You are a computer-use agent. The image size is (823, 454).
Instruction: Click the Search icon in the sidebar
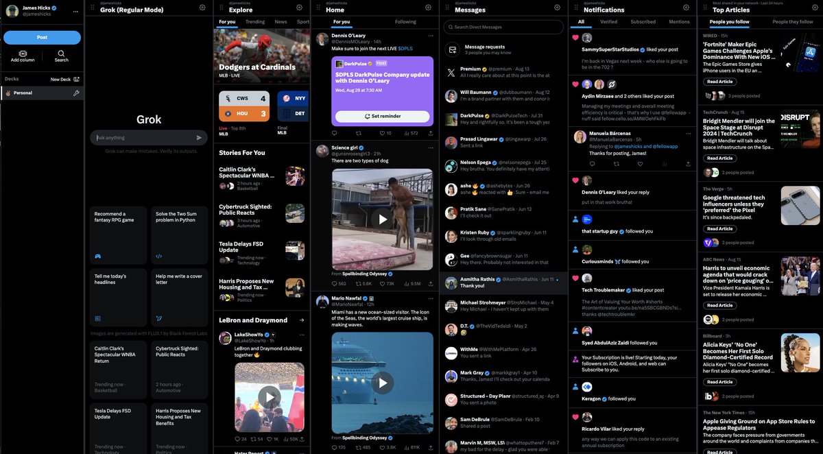click(61, 53)
